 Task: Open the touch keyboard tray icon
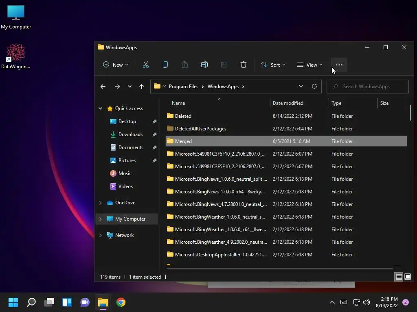tap(344, 302)
